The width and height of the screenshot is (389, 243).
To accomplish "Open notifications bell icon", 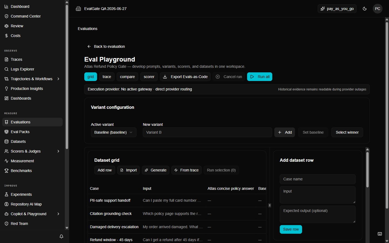I will click(61, 237).
